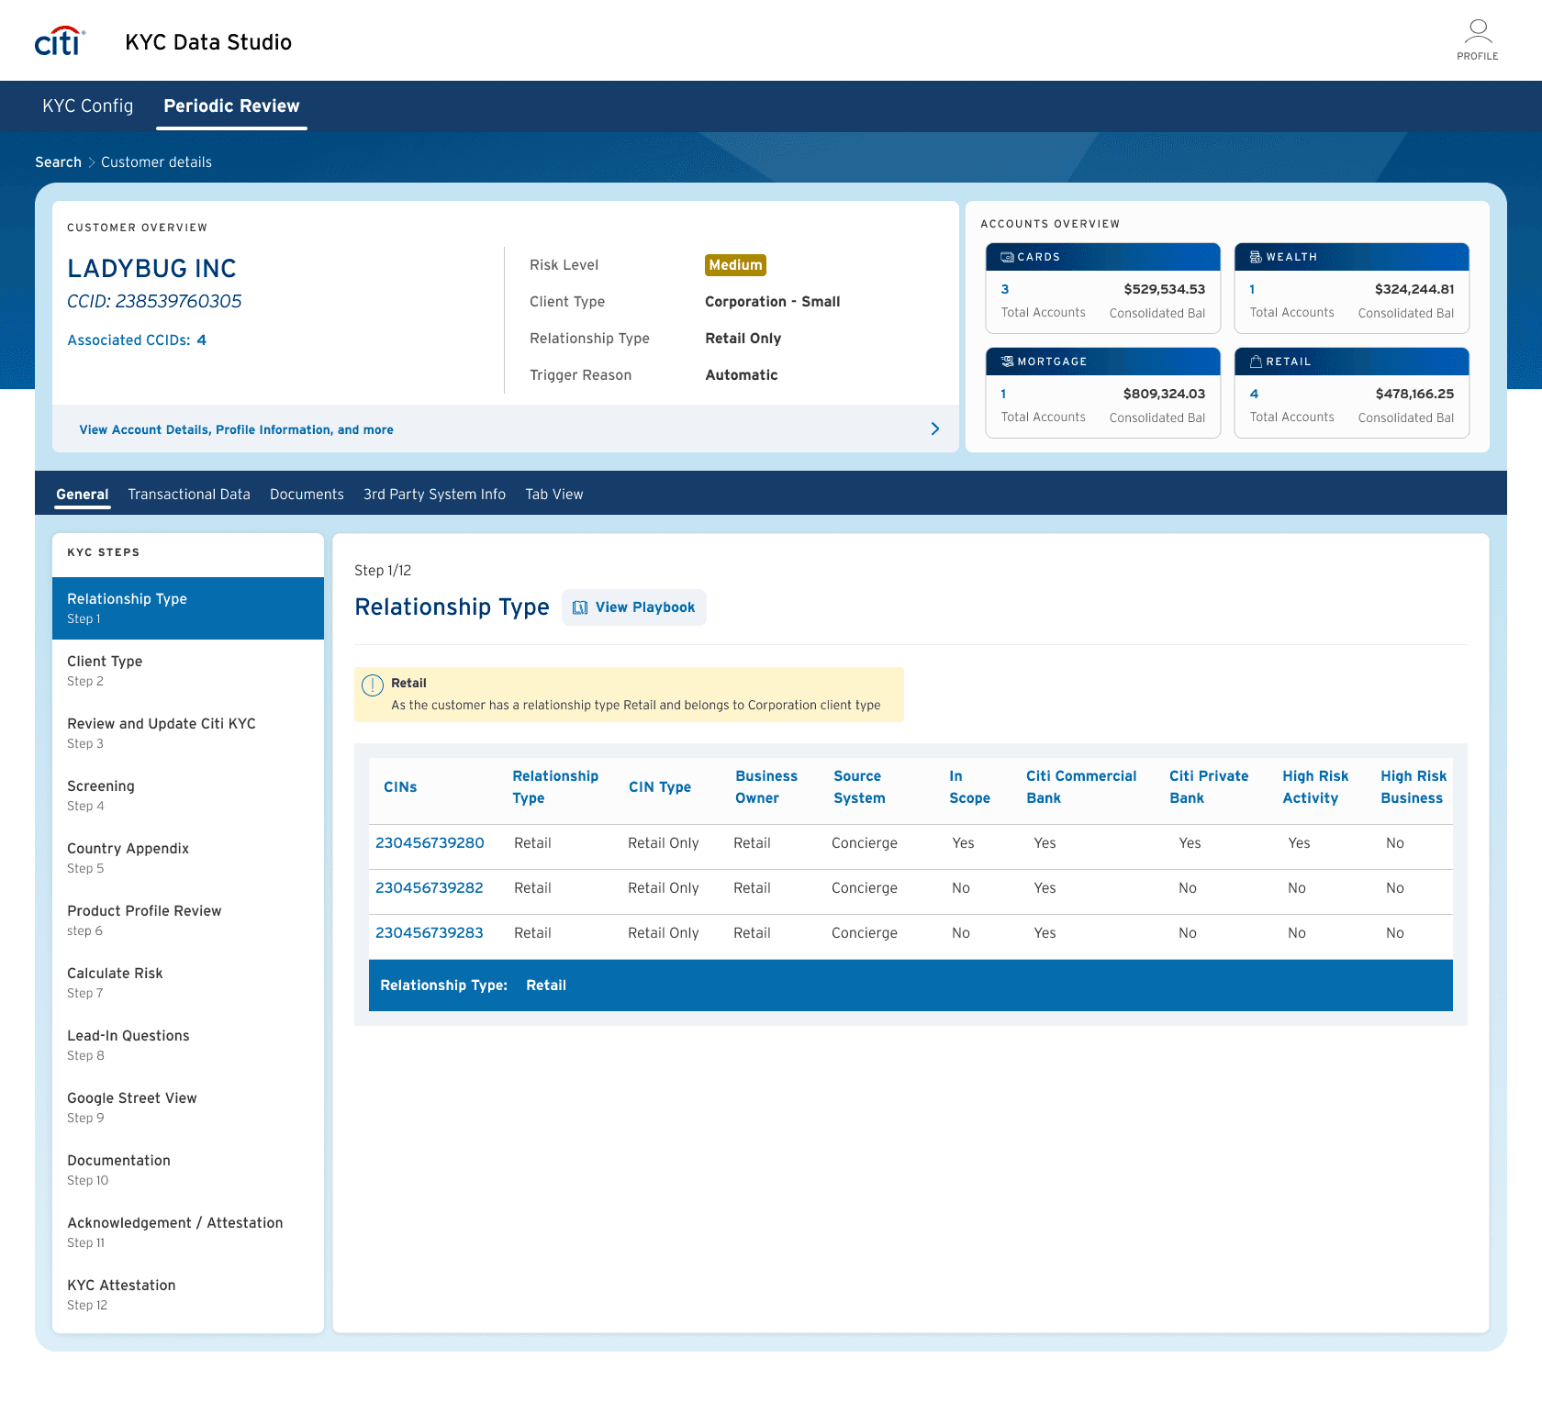Switch to the General tab
The height and width of the screenshot is (1403, 1542).
click(x=83, y=495)
